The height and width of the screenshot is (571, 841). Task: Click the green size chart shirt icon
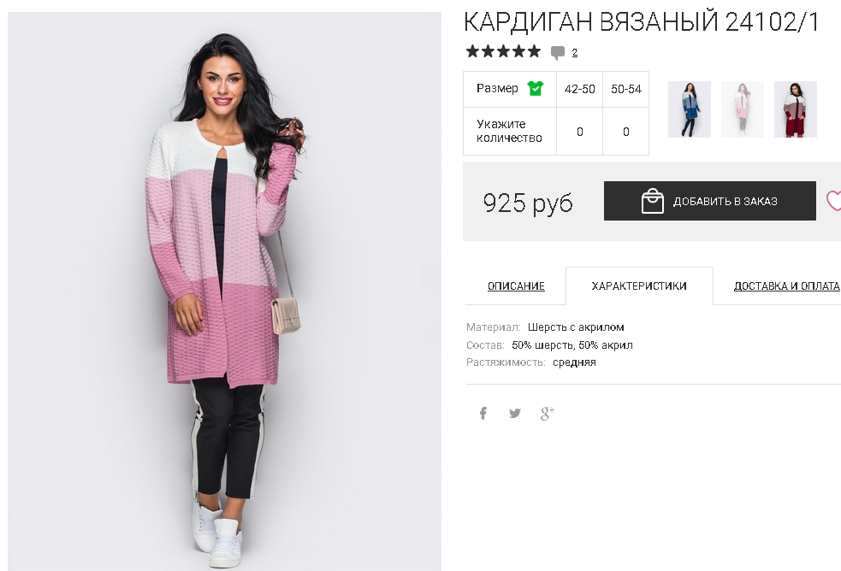(x=536, y=88)
